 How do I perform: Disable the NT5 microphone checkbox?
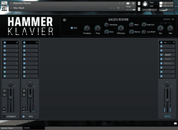coord(24,116)
